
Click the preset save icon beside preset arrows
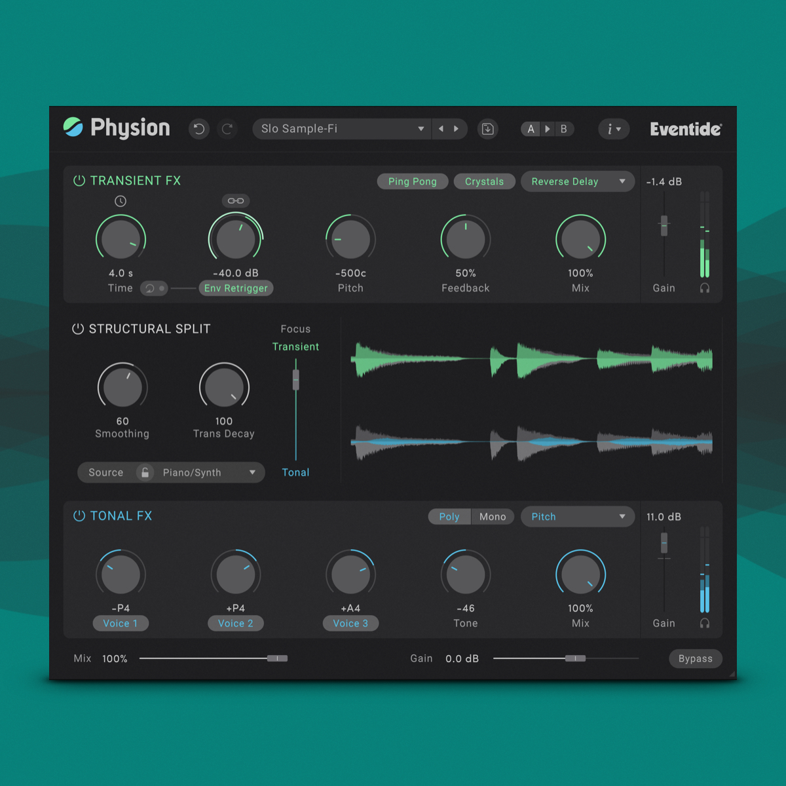(487, 129)
